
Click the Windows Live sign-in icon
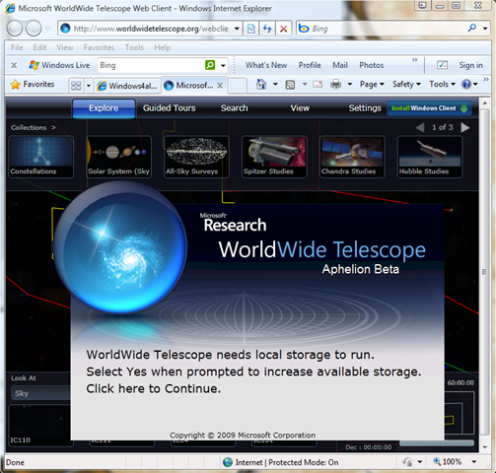click(442, 65)
